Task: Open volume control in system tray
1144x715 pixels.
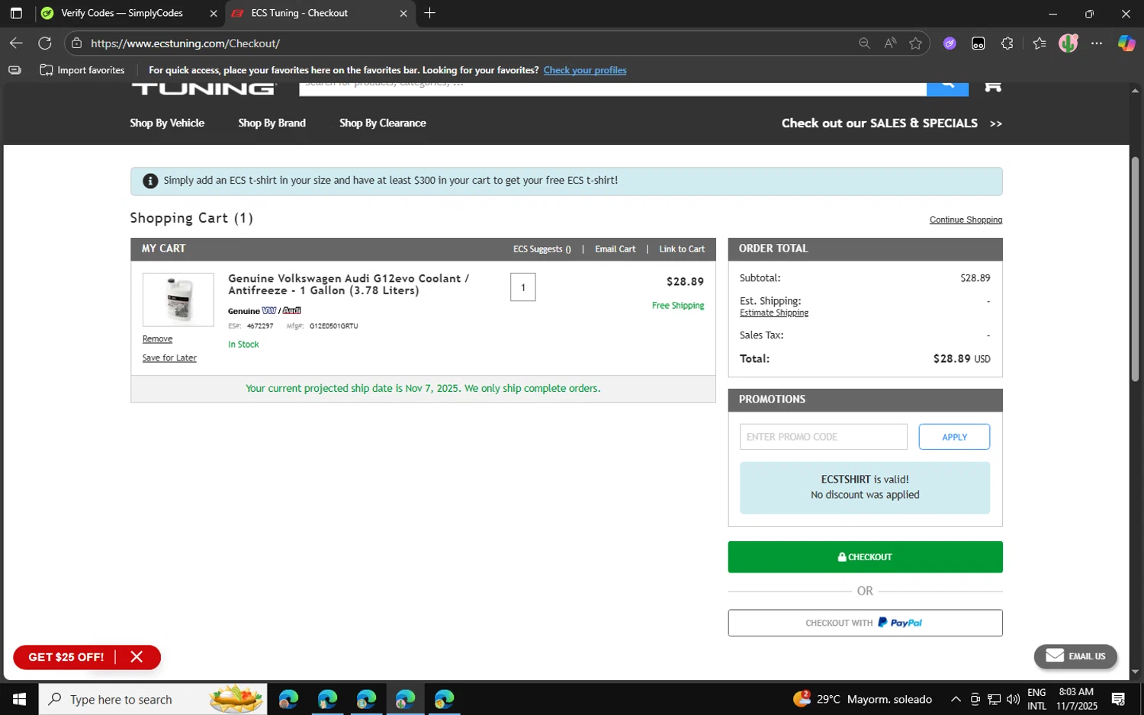Action: 1013,699
